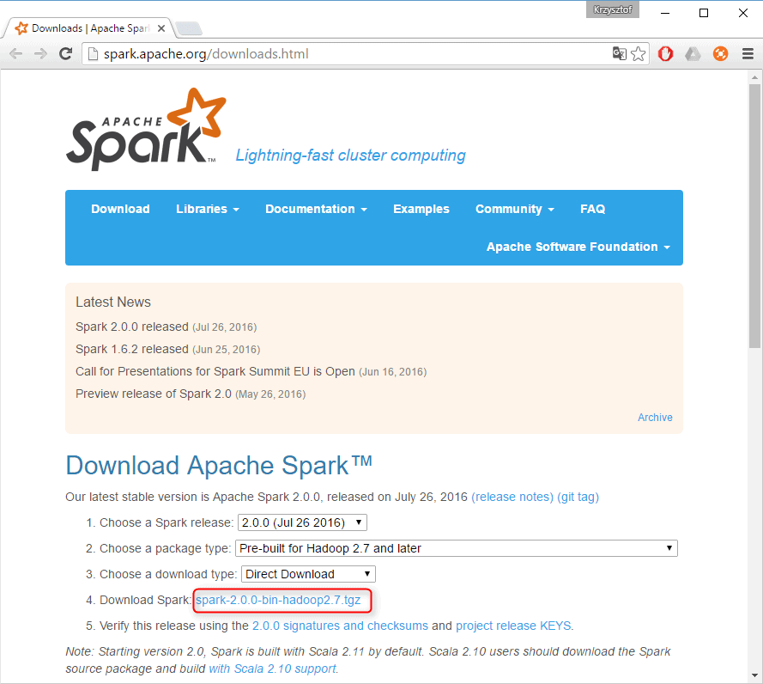Open a new browser tab

[x=188, y=28]
